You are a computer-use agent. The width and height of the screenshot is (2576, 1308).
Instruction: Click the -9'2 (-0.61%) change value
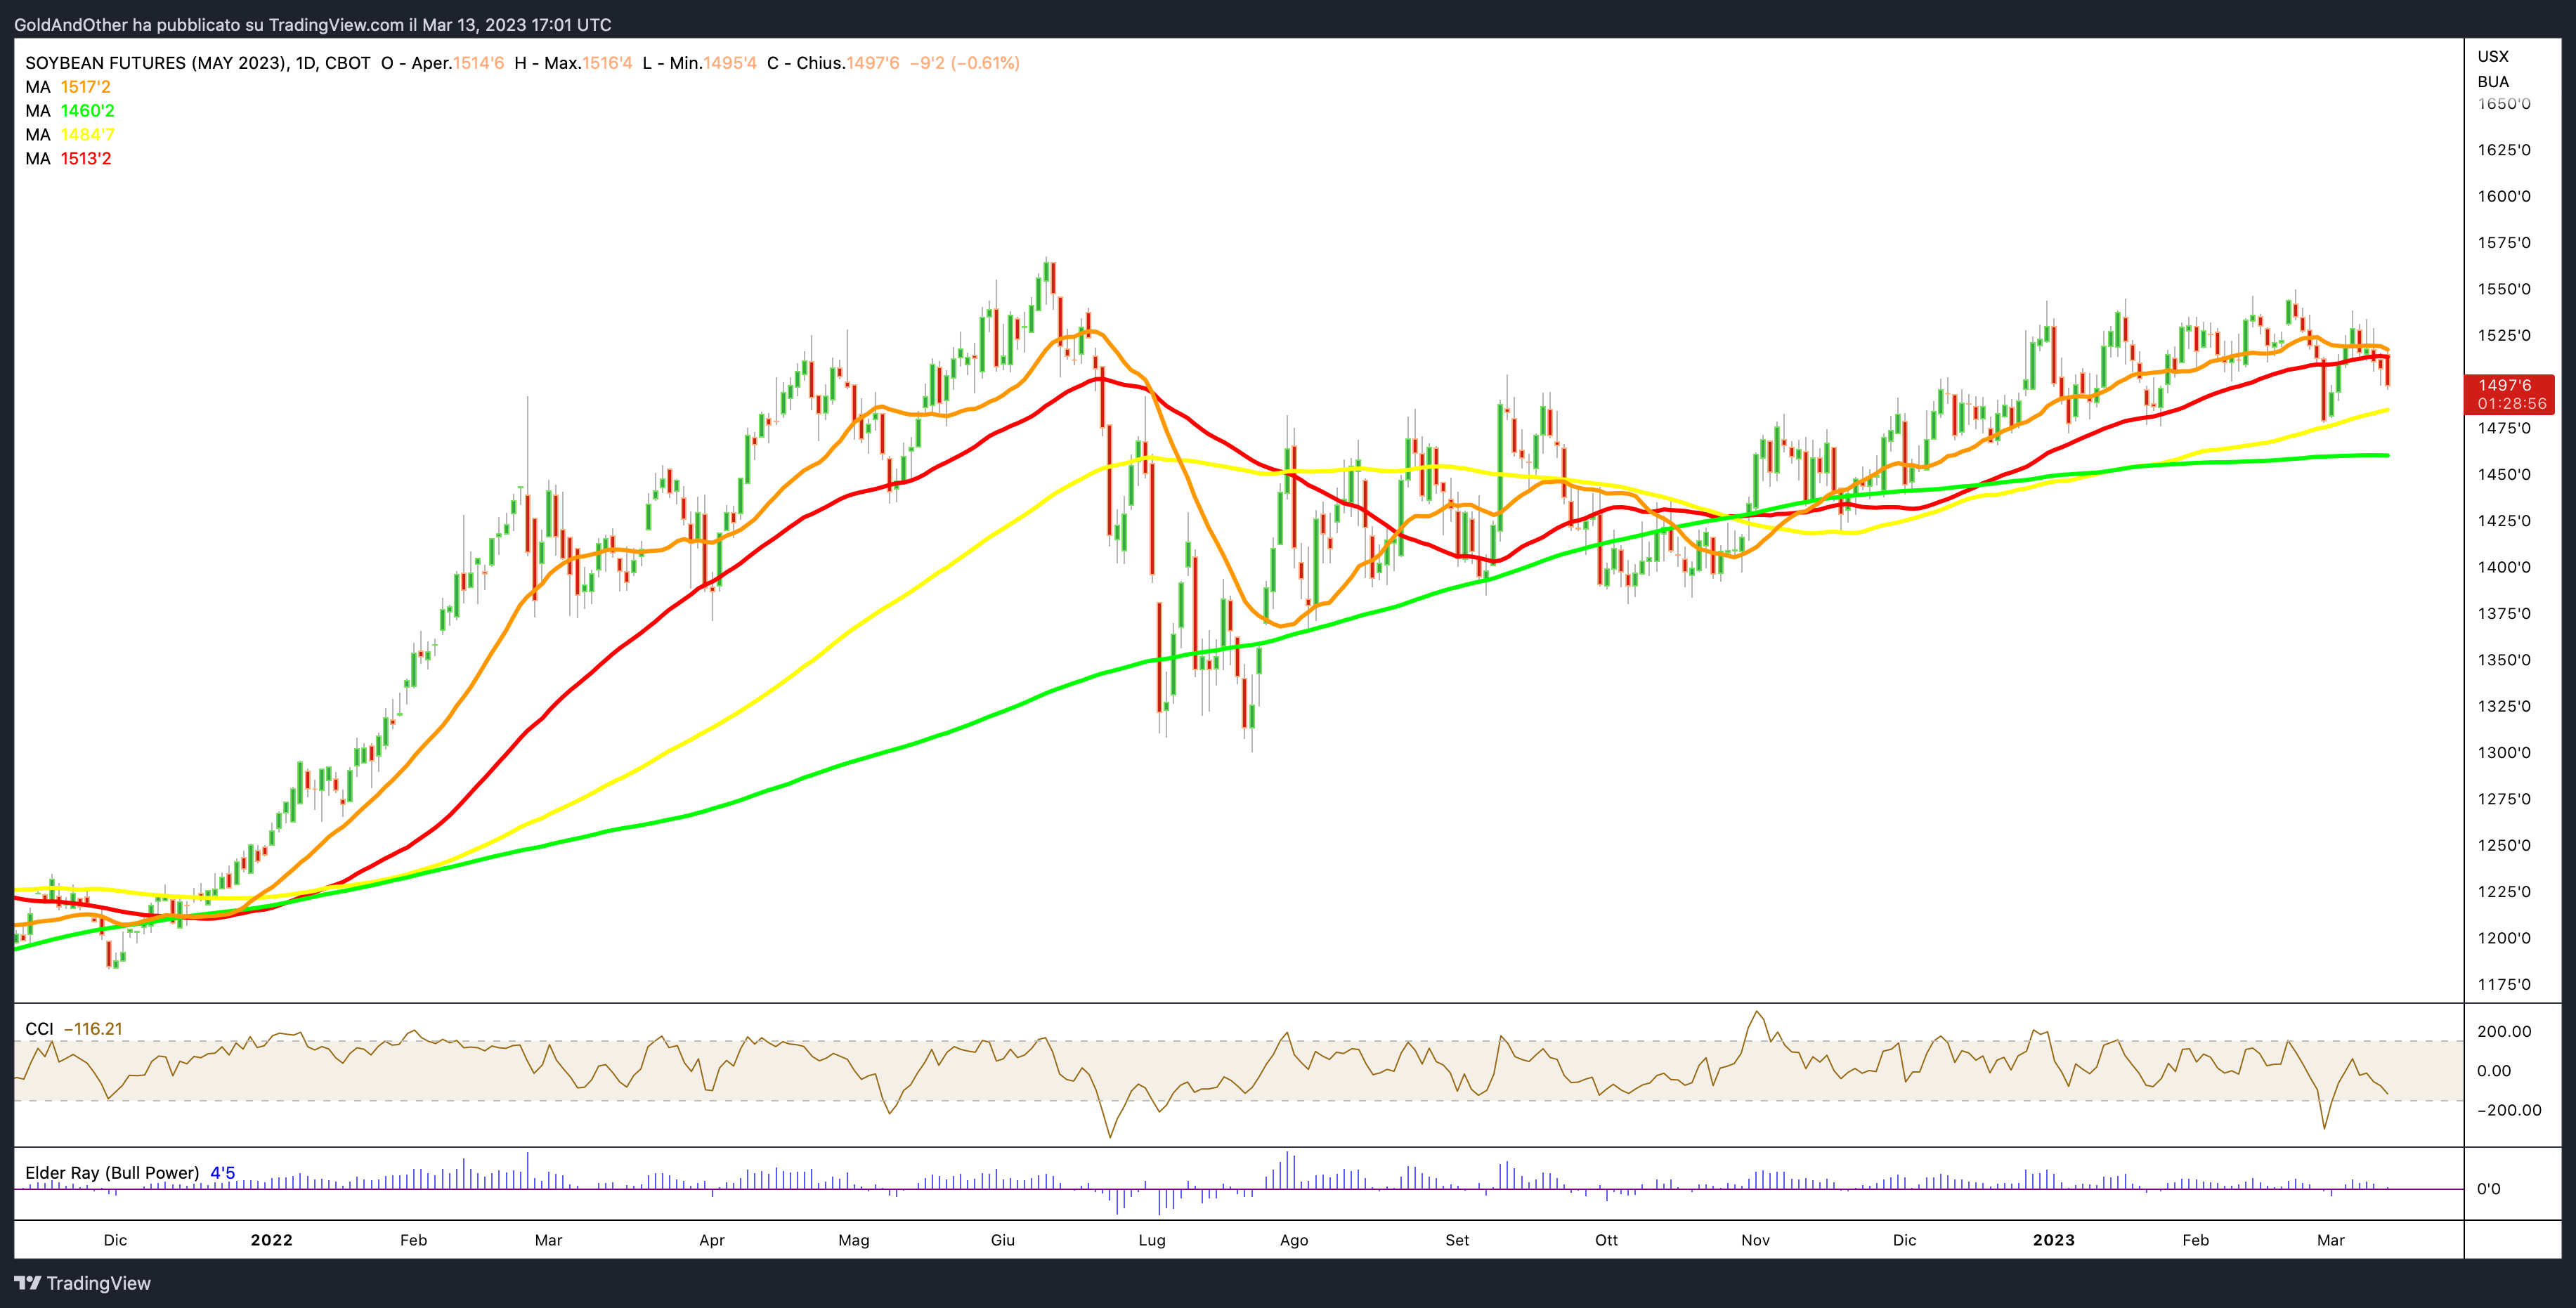click(964, 63)
